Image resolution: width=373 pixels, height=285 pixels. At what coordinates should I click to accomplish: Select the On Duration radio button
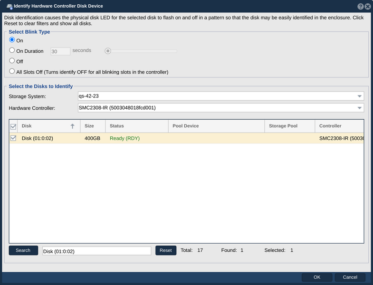(12, 50)
